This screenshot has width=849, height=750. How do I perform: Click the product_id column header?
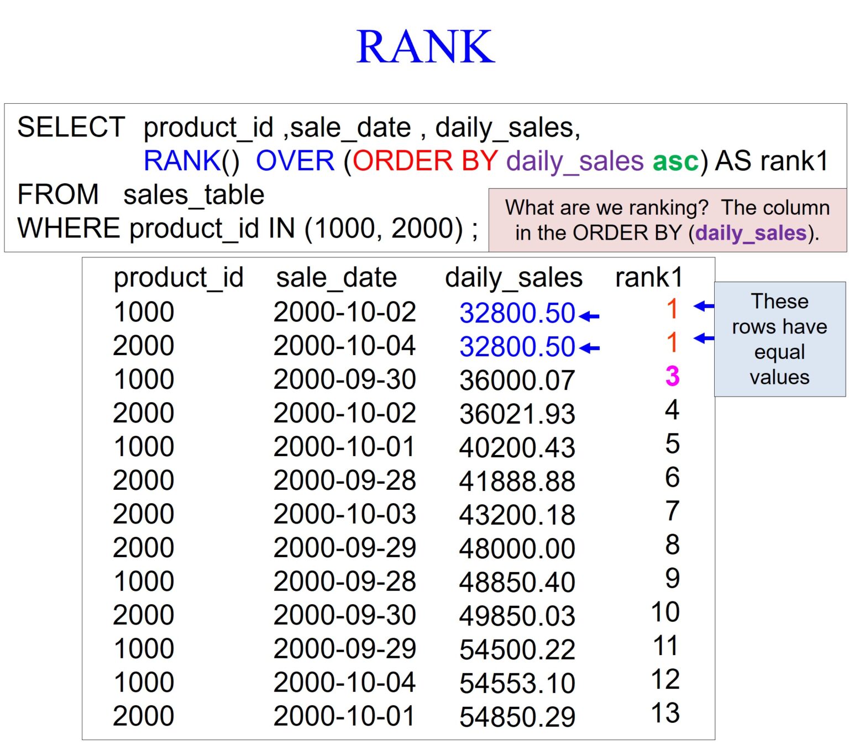[178, 277]
